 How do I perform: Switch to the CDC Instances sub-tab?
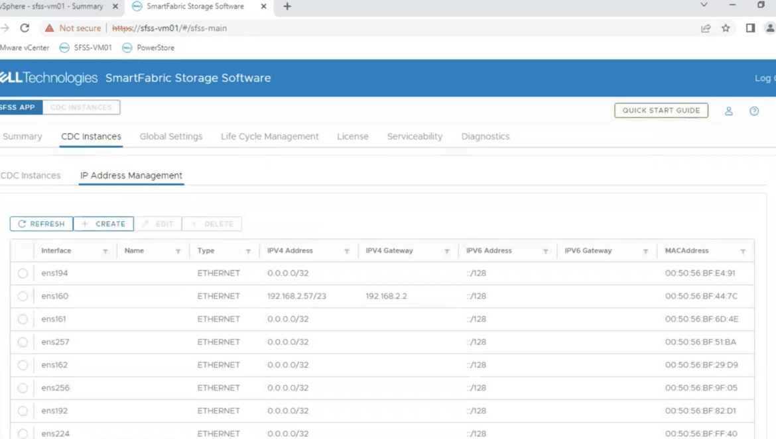(x=31, y=175)
